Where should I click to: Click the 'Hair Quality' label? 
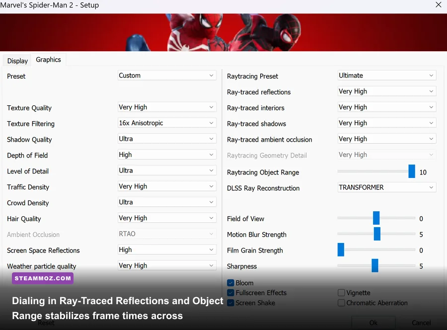click(24, 219)
